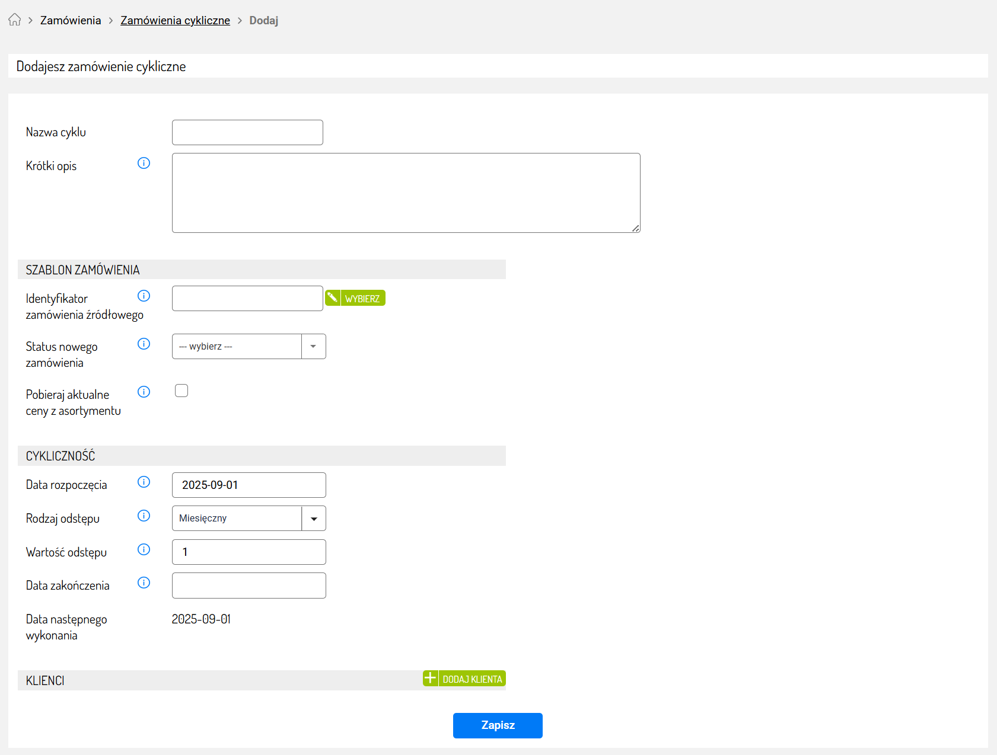This screenshot has width=997, height=755.
Task: Click the home icon in breadcrumb
Action: pos(14,20)
